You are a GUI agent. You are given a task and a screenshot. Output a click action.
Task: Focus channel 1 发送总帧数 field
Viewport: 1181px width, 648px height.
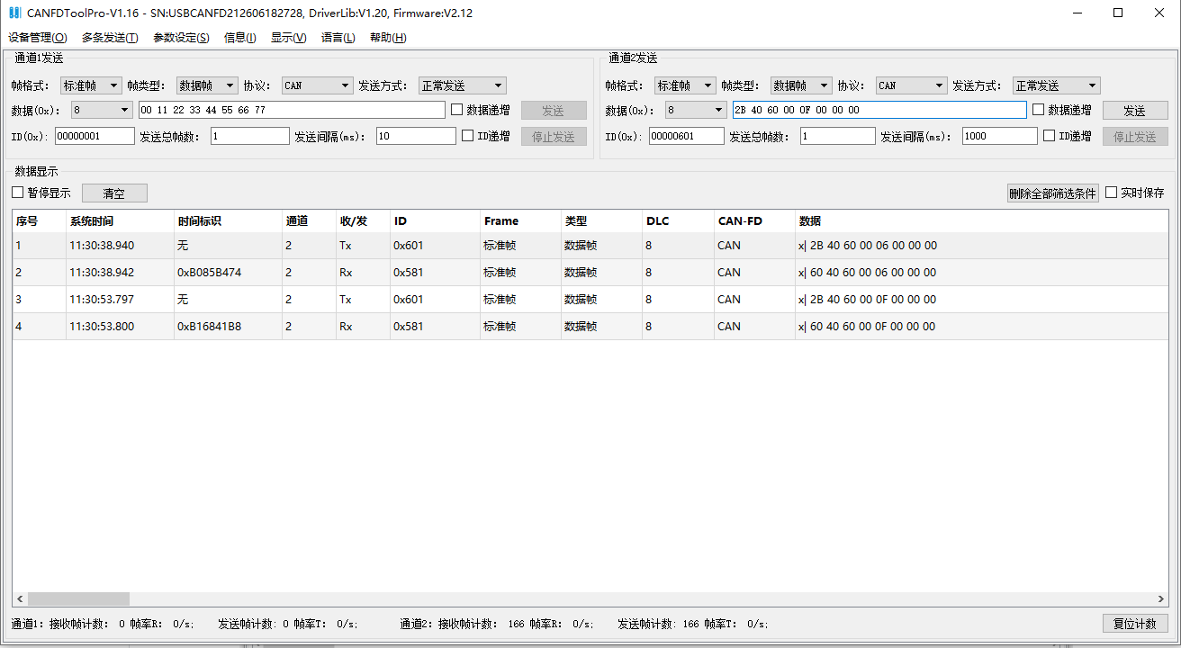click(250, 136)
